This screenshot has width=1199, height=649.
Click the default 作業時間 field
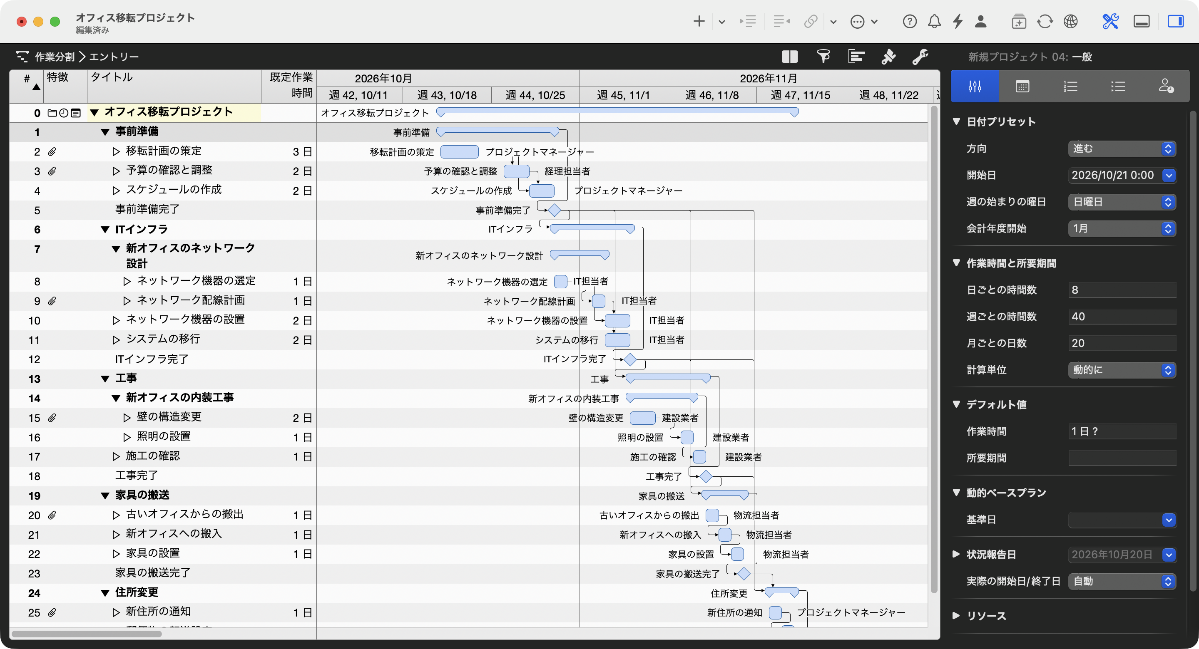1122,431
